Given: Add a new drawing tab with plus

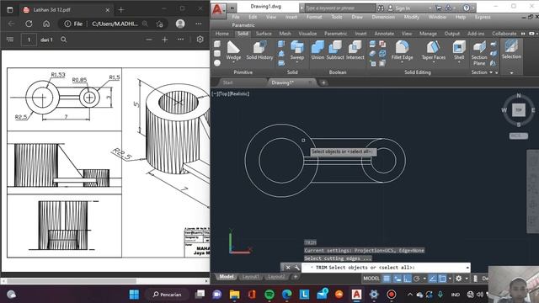Looking at the screenshot, I should coord(323,82).
